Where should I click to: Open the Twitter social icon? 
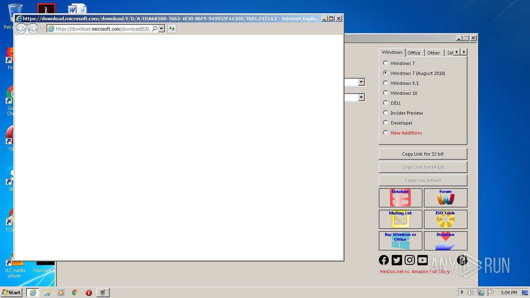coord(397,260)
